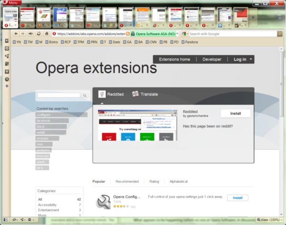
Task: Click the new tab plus button
Action: point(253,17)
